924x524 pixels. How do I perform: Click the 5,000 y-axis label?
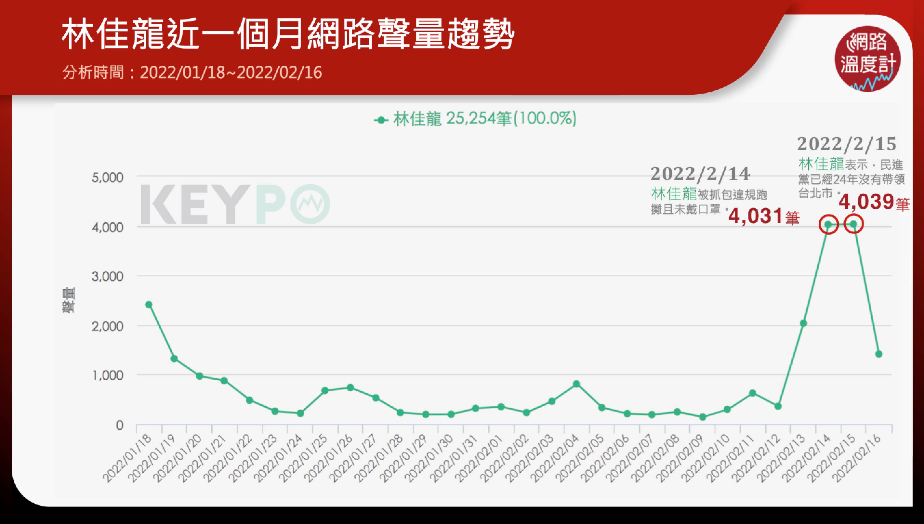107,177
